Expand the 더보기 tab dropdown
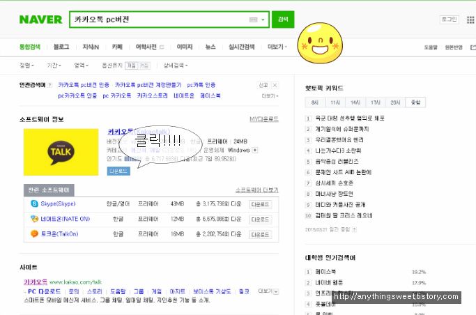Viewport: 476px width, 315px height. coord(277,47)
